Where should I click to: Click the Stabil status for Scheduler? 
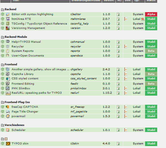151,130
